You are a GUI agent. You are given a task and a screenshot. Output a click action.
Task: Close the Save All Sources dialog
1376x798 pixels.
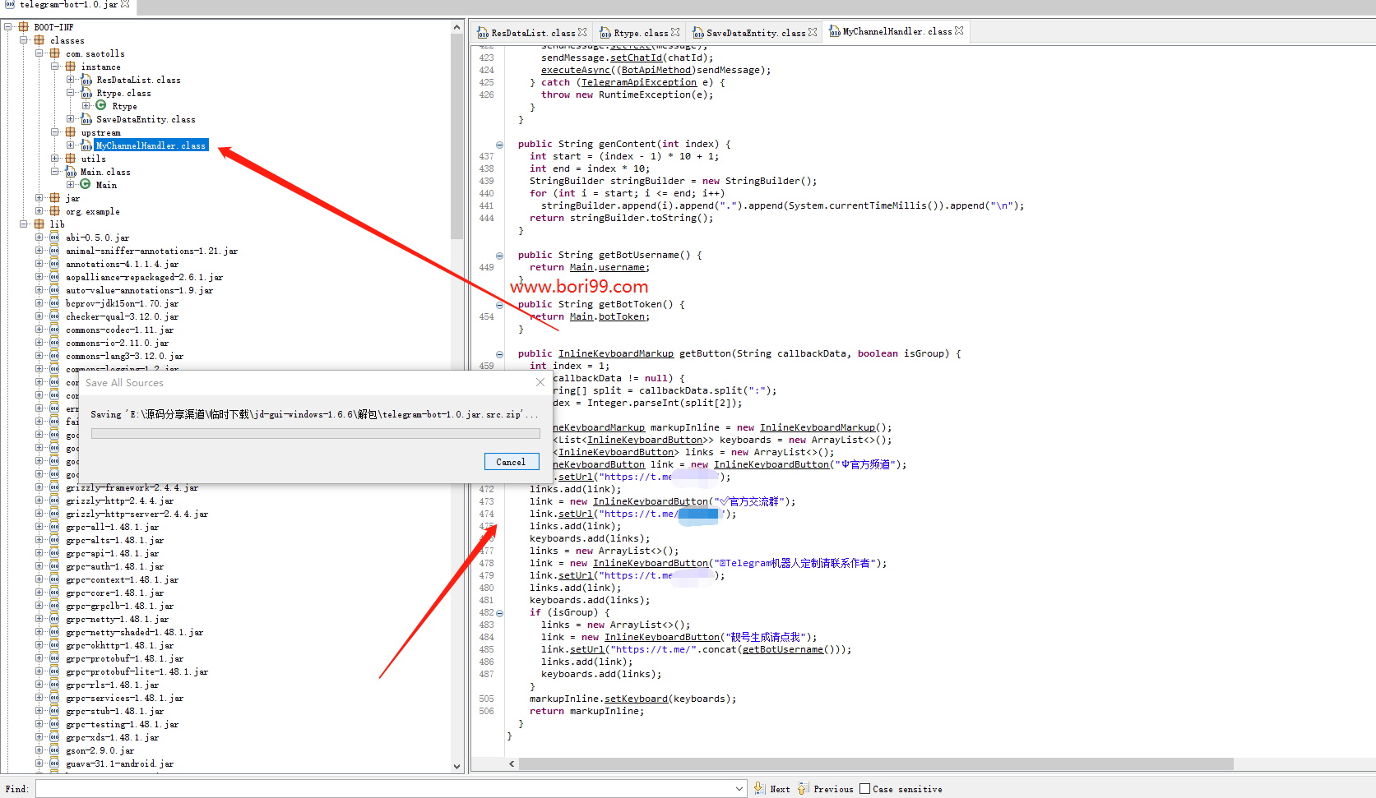tap(540, 382)
